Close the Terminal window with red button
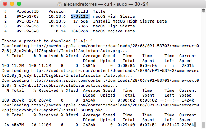Screen dimensions: 206x129 (x=5, y=4)
